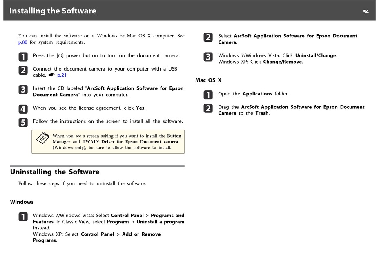Click bold 'Trash' text

click(x=262, y=113)
